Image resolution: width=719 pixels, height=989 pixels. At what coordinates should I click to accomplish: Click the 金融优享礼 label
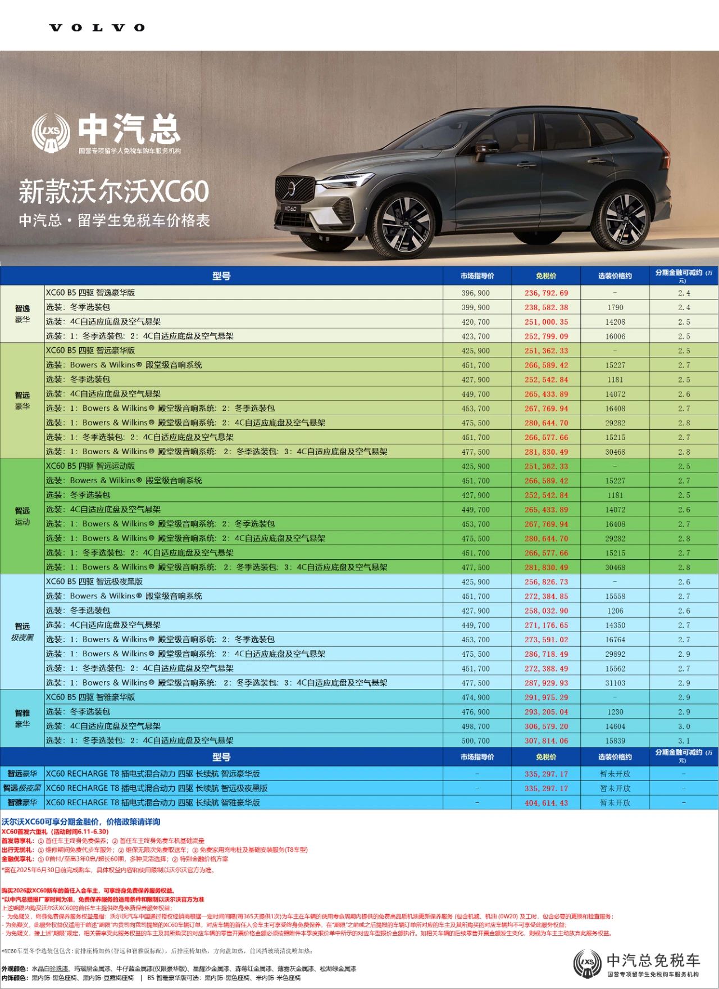coord(17,859)
